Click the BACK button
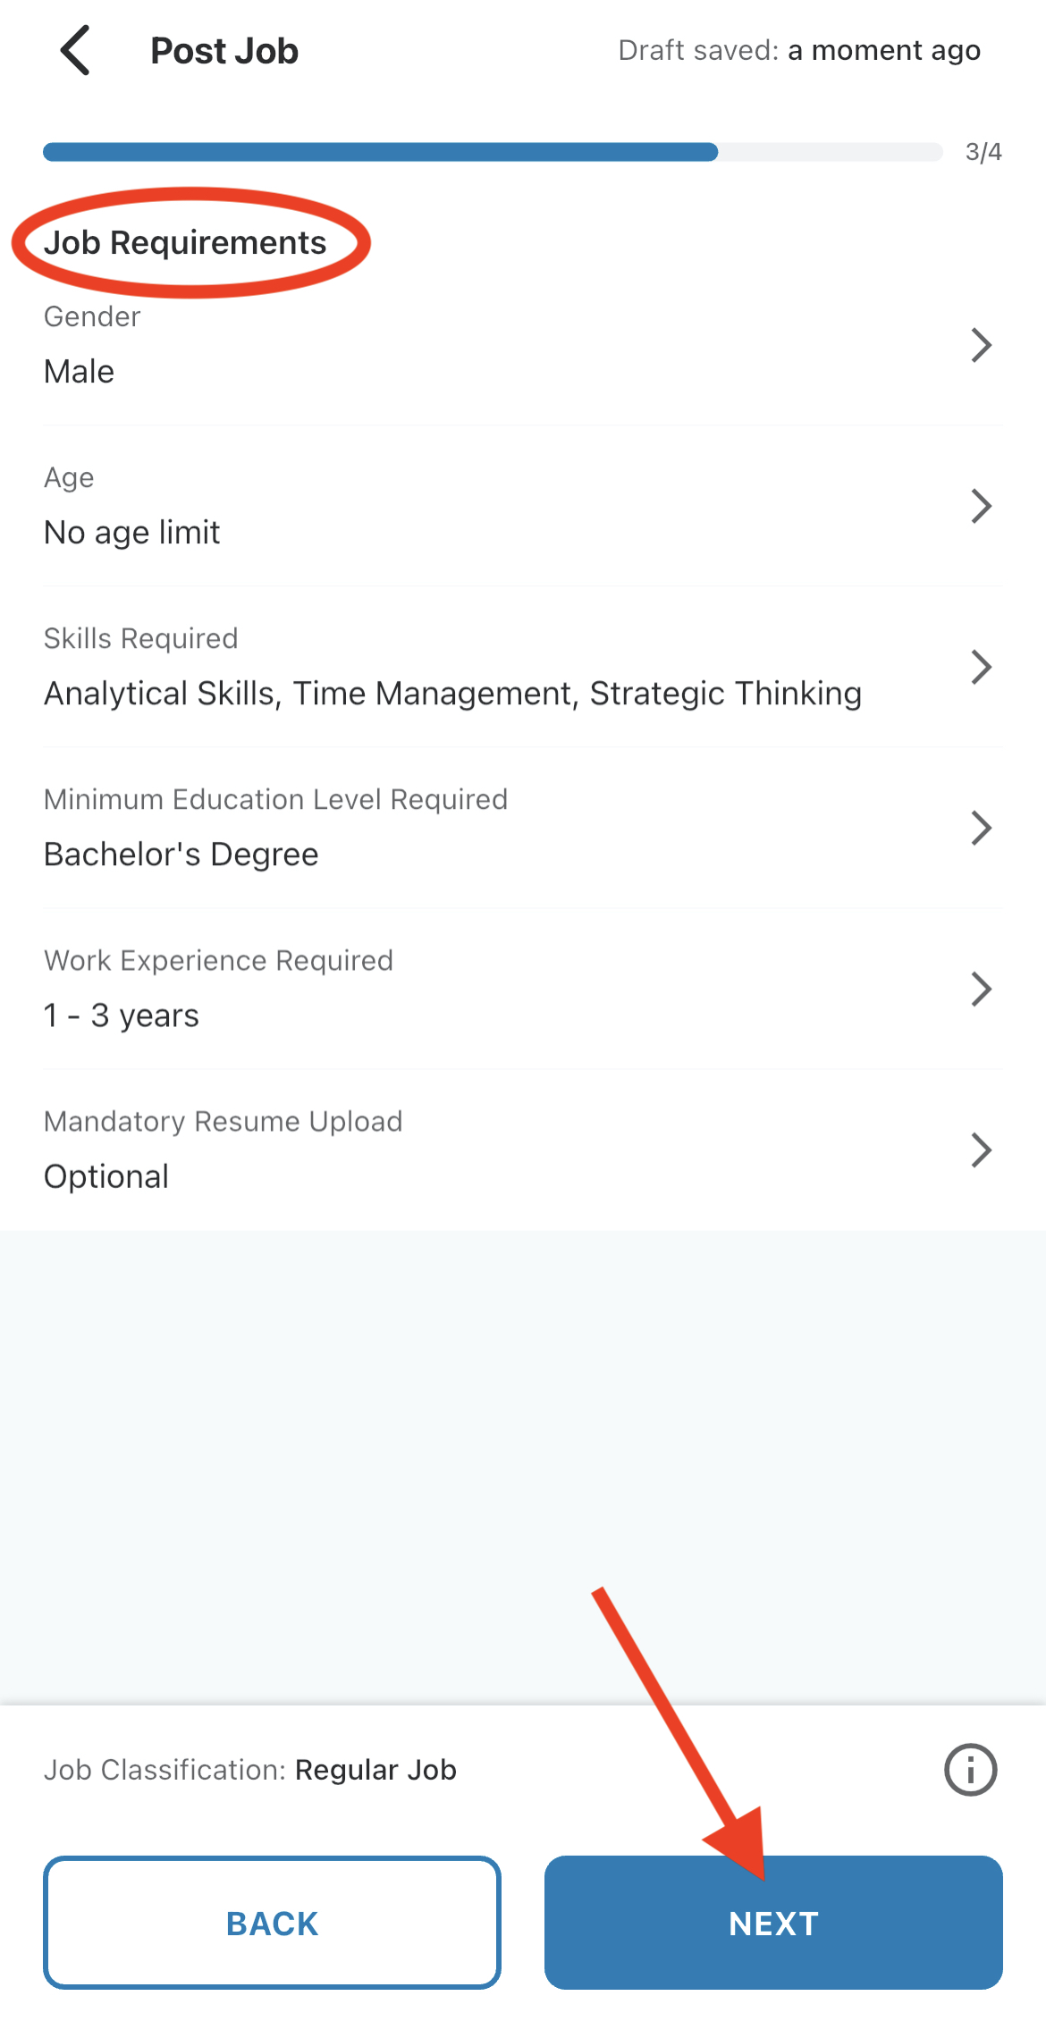Screen dimensions: 1046x2021 pyautogui.click(x=272, y=1923)
